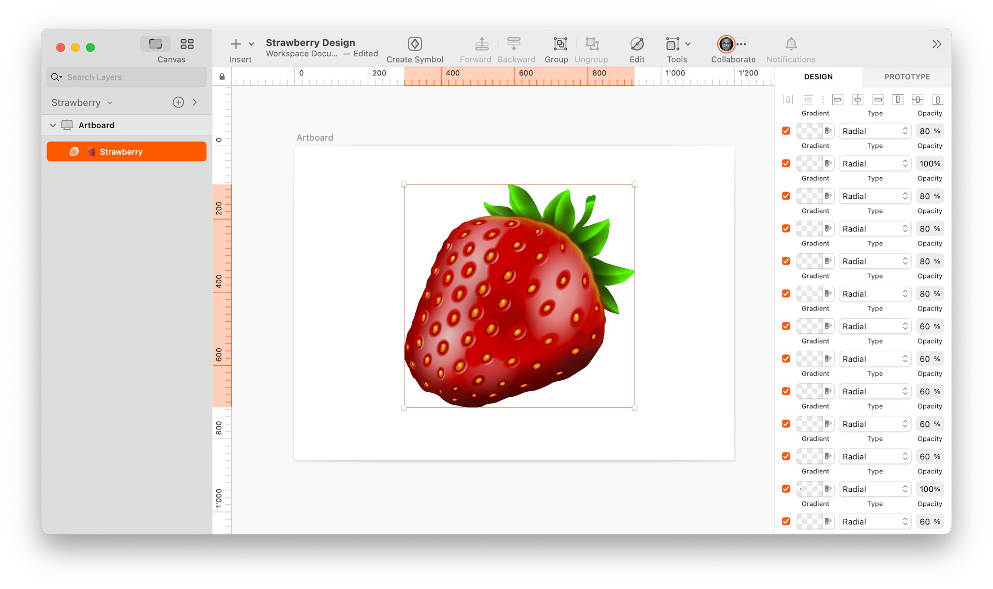Open the Edit tool in the toolbar
Viewport: 993px width, 589px height.
click(637, 44)
